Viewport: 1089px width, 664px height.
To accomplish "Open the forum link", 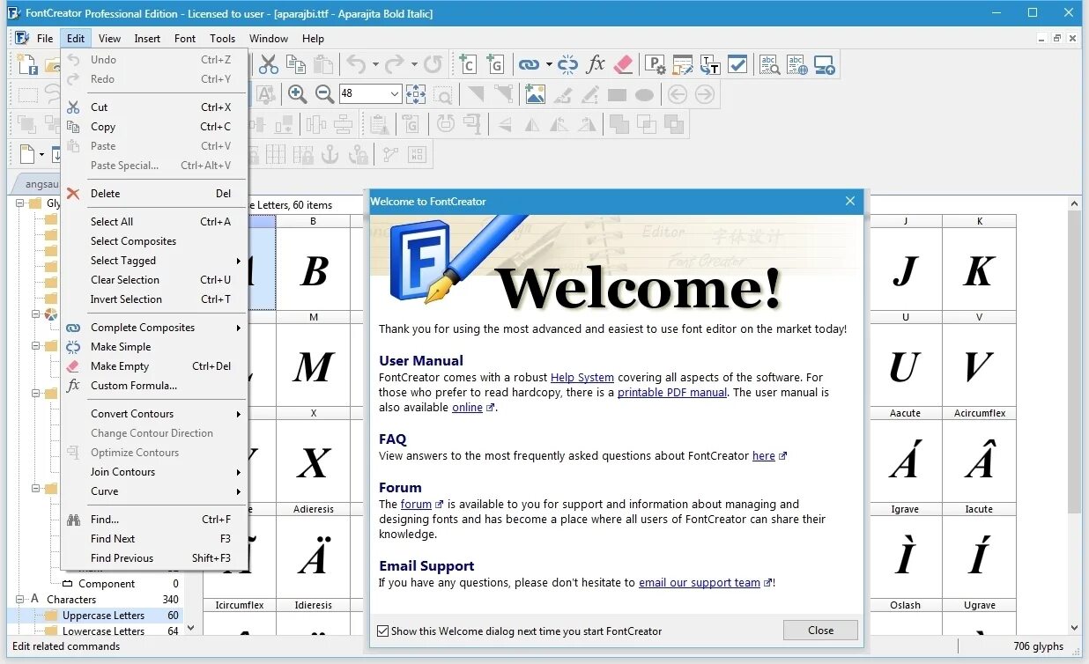I will 416,504.
